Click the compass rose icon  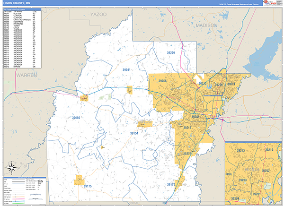pos(13,168)
